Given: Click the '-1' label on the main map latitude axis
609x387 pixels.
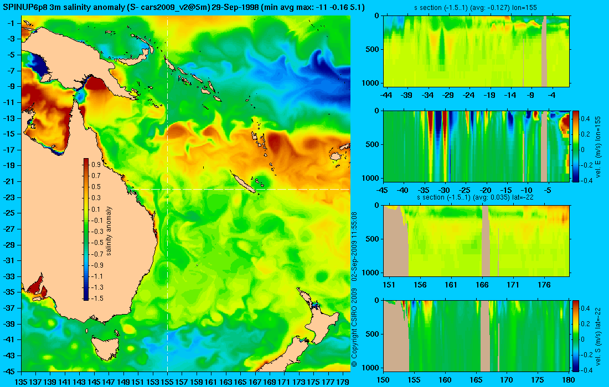Looking at the screenshot, I should tap(11, 23).
